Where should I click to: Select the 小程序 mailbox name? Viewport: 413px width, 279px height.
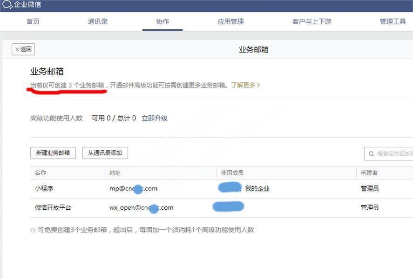pyautogui.click(x=44, y=188)
